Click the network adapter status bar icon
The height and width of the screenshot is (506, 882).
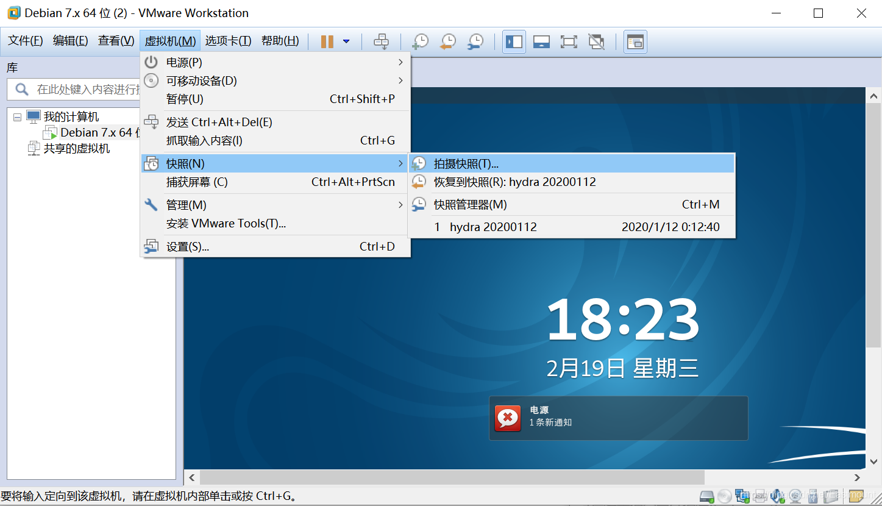pyautogui.click(x=742, y=496)
